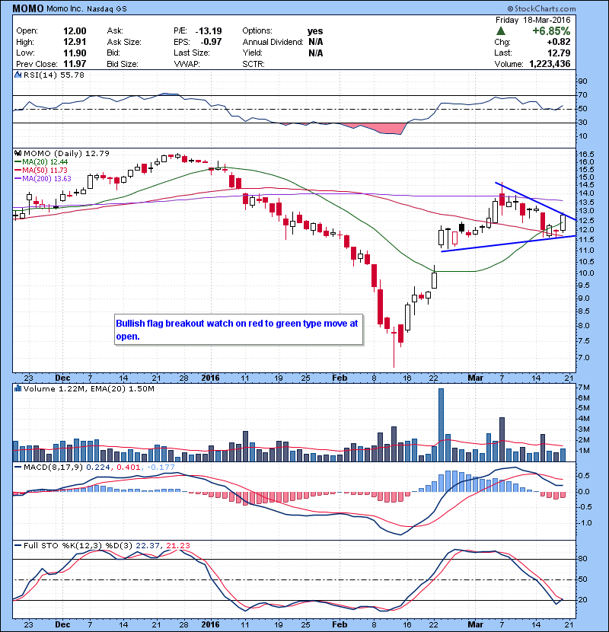Click the '90' RSI axis label

point(582,81)
